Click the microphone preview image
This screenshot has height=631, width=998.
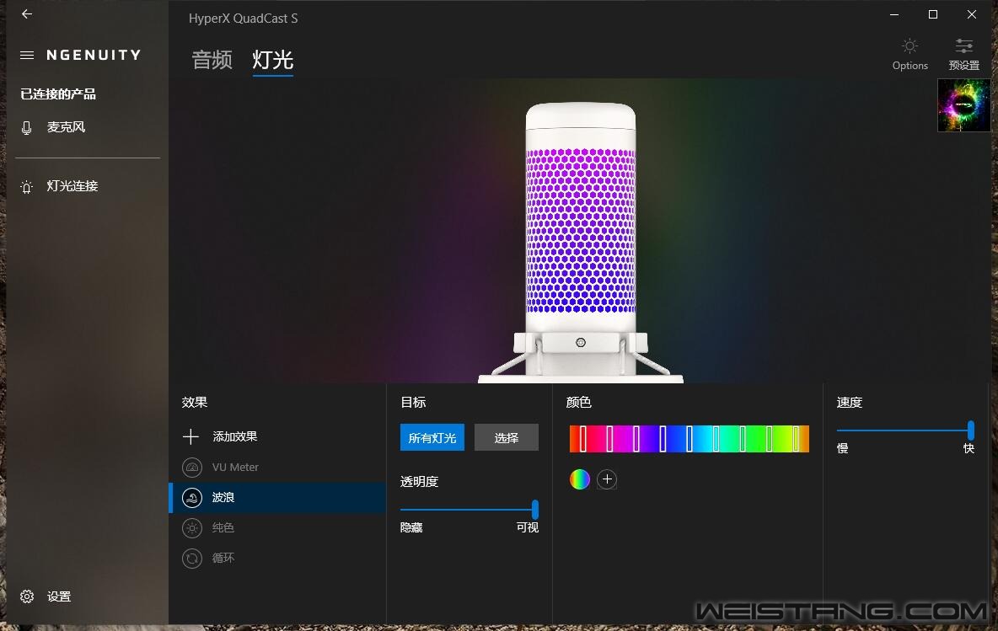[581, 243]
